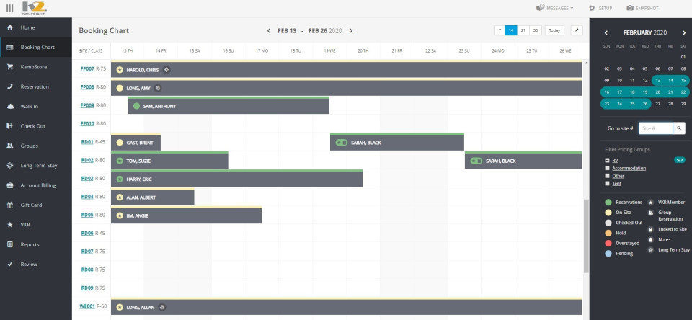Open site link FP010
The image size is (692, 320).
tap(87, 123)
